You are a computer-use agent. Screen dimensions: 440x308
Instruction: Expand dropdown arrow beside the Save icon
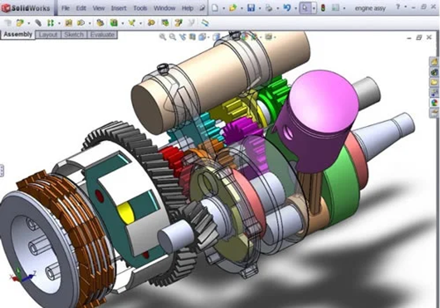click(260, 8)
